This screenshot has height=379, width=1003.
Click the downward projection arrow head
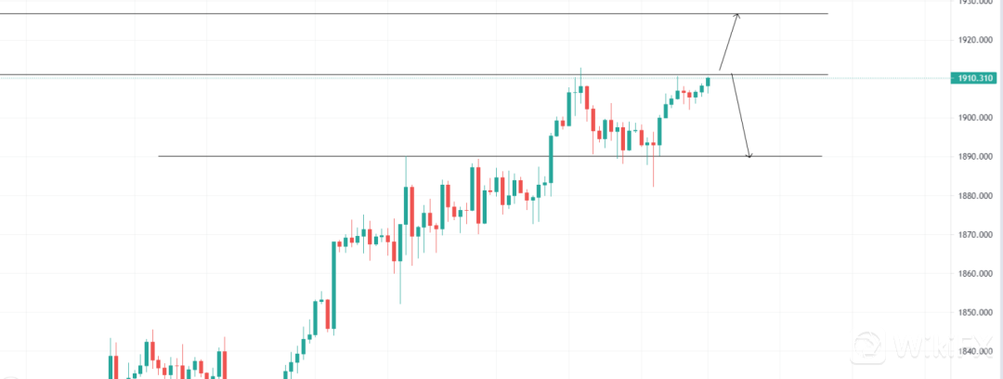coord(749,154)
